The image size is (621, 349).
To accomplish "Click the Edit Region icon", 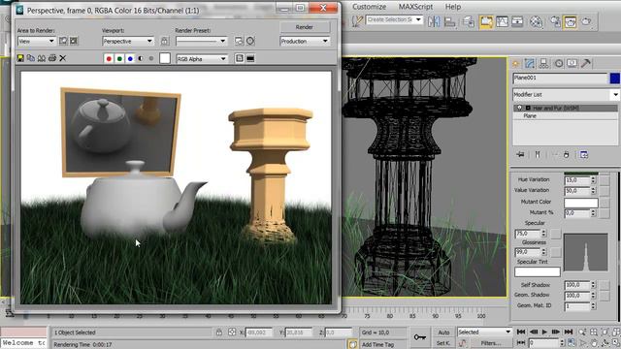I will pos(63,41).
